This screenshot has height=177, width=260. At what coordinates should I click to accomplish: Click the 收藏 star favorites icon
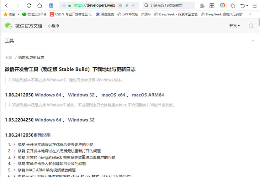(5, 14)
